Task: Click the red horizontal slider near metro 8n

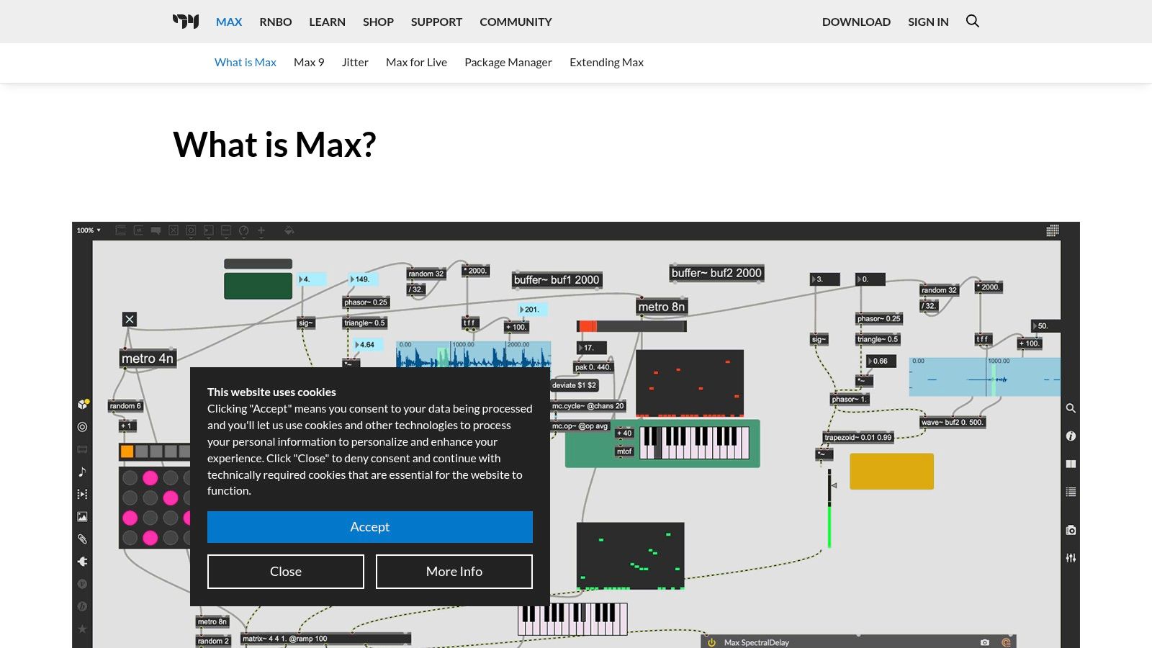Action: [x=631, y=326]
